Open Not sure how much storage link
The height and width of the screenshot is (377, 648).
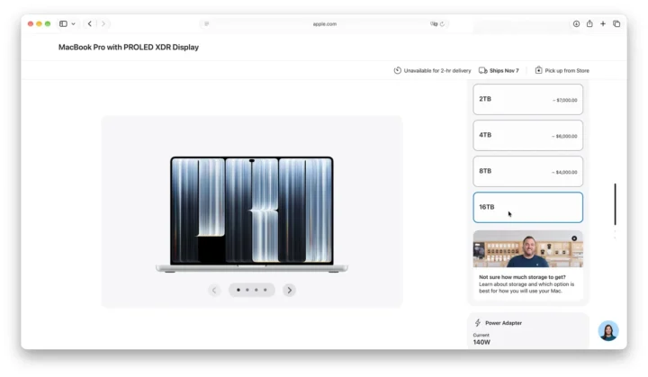click(522, 277)
